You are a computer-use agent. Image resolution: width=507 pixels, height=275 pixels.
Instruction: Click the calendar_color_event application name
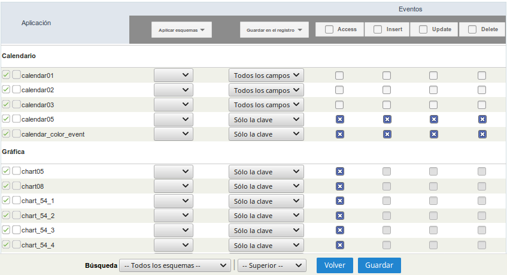[53, 134]
